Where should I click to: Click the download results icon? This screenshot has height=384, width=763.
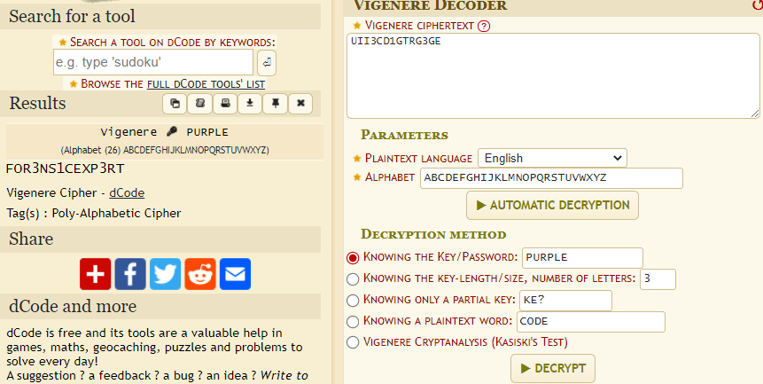pyautogui.click(x=251, y=104)
